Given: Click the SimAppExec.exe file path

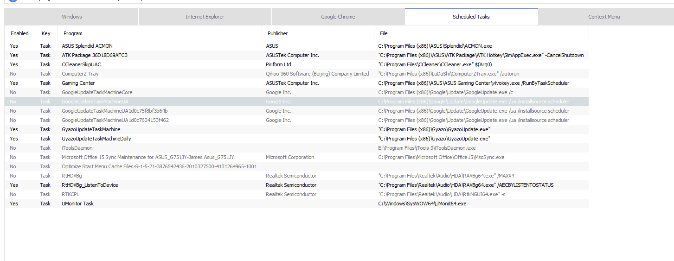Looking at the screenshot, I should coord(481,55).
